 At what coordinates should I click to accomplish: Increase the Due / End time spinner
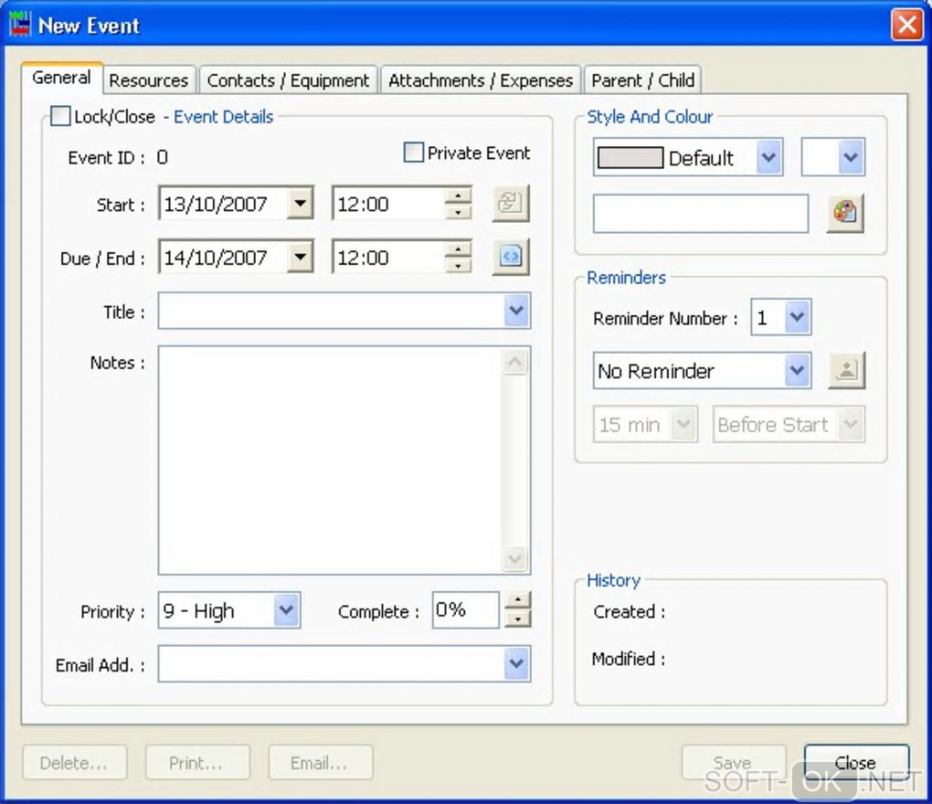(x=459, y=249)
